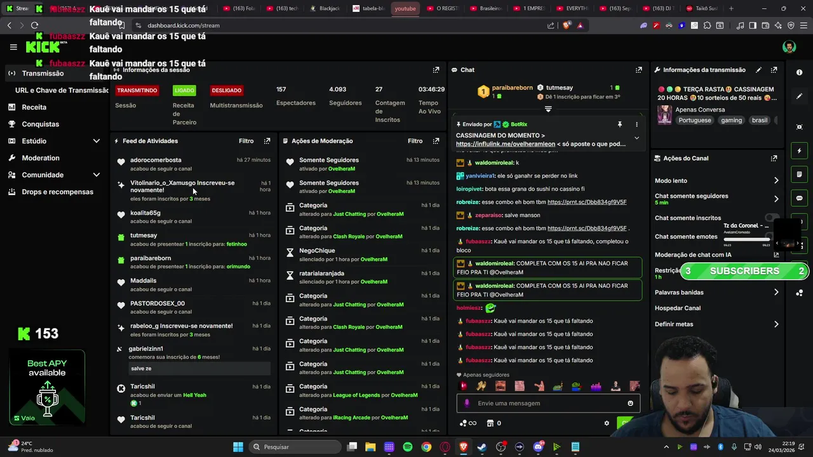This screenshot has width=813, height=457.
Task: Click the Apenas Conversa category thumbnail
Action: pyautogui.click(x=664, y=115)
